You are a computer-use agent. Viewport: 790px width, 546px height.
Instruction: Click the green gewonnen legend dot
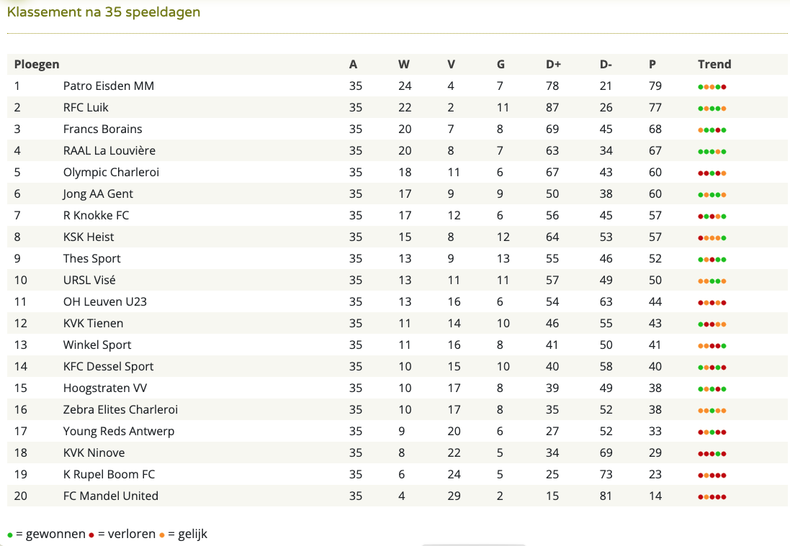[x=10, y=535]
